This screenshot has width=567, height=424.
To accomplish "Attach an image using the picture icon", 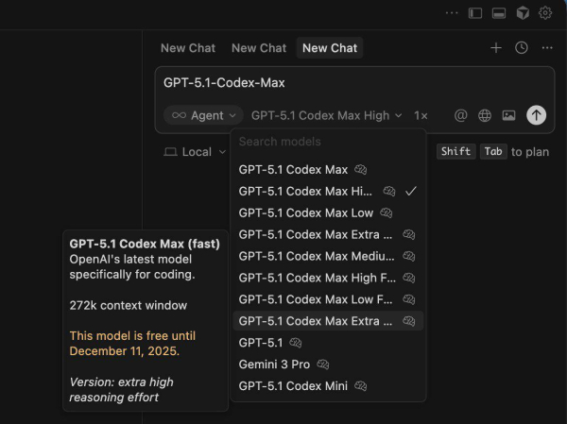I will (508, 115).
